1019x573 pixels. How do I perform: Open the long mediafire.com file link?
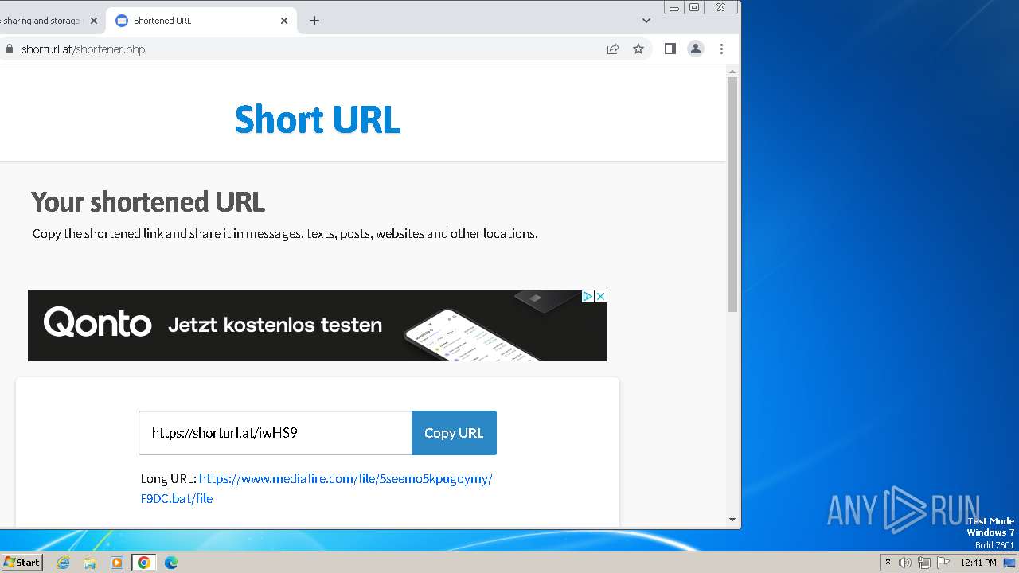(317, 489)
